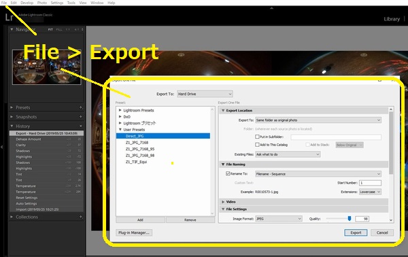The height and width of the screenshot is (257, 408).
Task: Expand Lightroom プリセット folder
Action: pyautogui.click(x=120, y=123)
